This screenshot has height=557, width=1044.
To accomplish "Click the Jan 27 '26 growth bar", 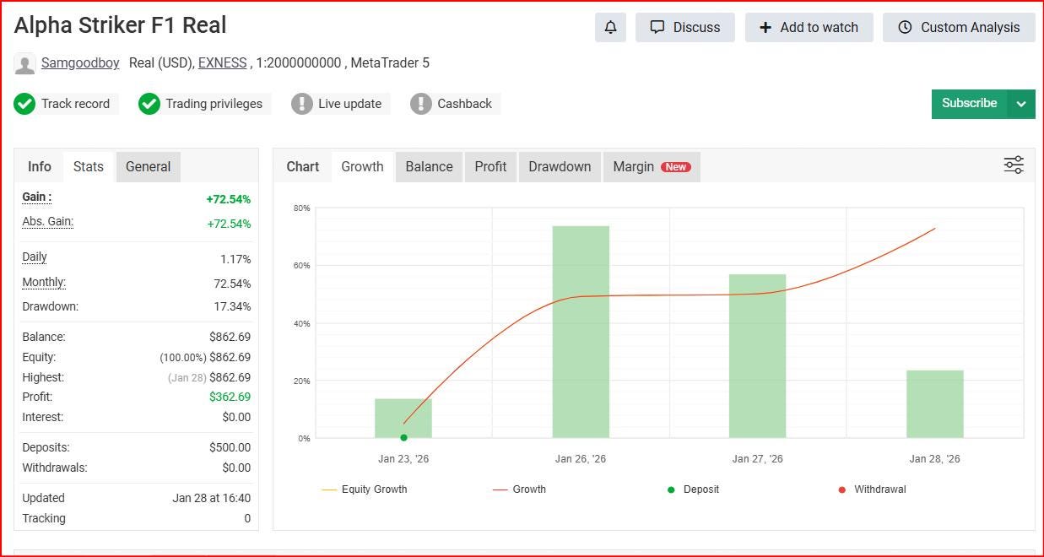I will tap(758, 356).
